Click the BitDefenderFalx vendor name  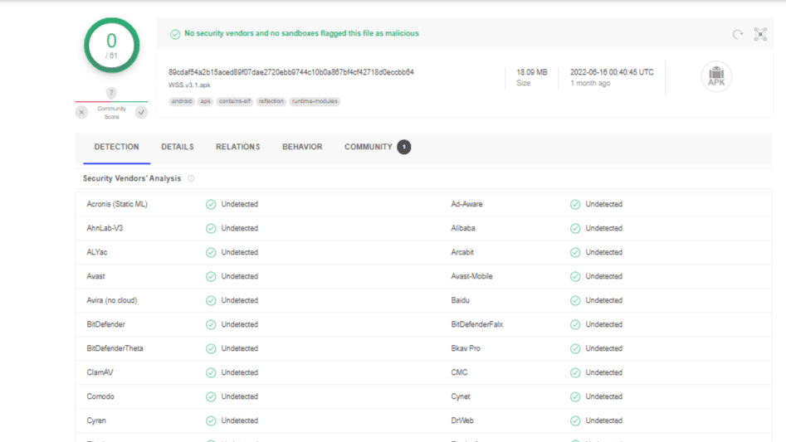(476, 324)
